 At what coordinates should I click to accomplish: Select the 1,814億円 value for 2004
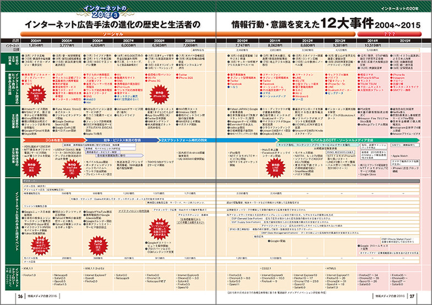tap(36, 45)
